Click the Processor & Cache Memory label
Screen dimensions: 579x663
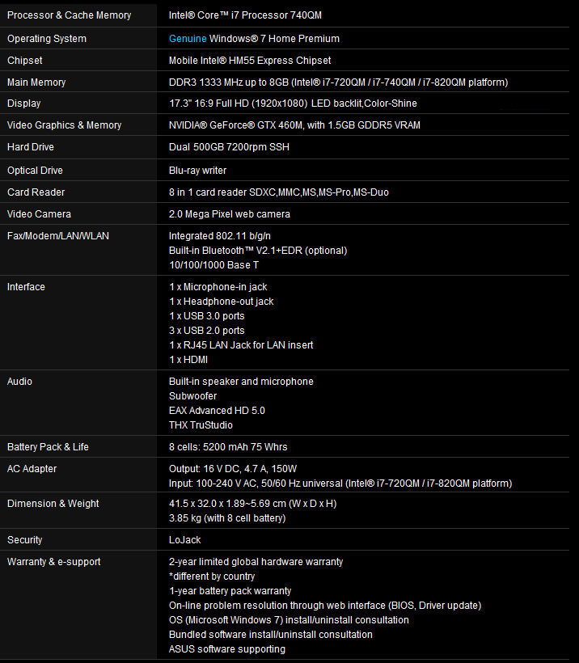[x=69, y=15]
